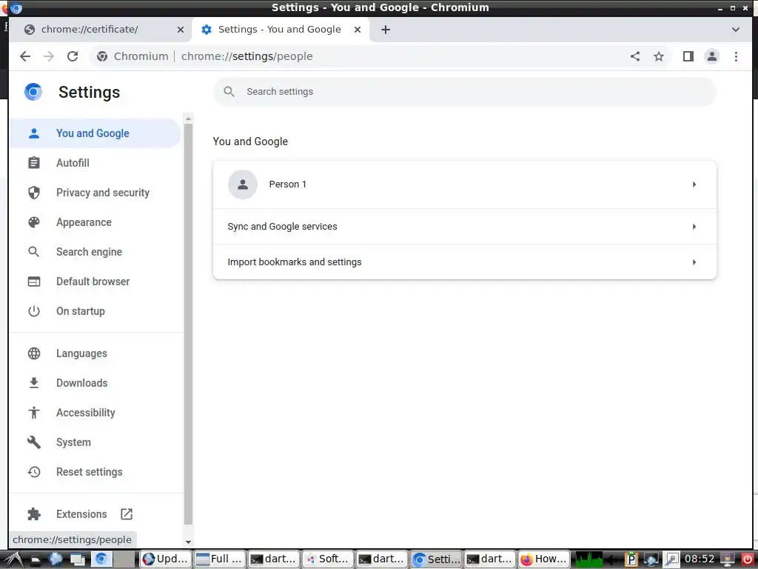Open Languages settings
The height and width of the screenshot is (569, 758).
click(x=95, y=353)
